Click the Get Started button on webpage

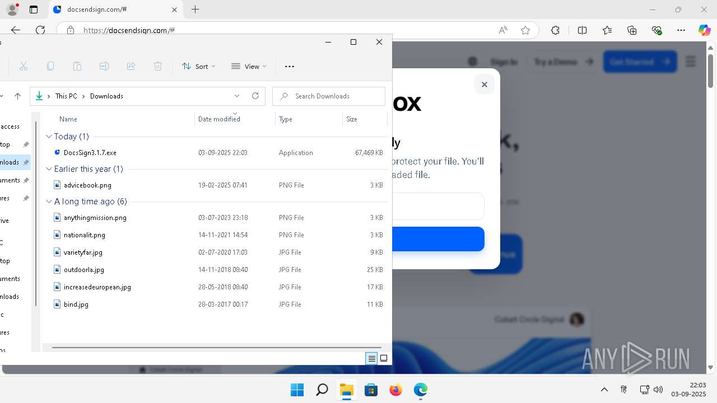tap(640, 62)
